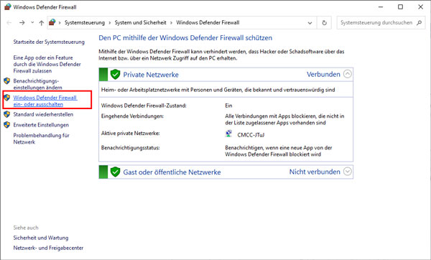This screenshot has width=431, height=260.
Task: Click the firewall icon in address bar
Action: [52, 22]
